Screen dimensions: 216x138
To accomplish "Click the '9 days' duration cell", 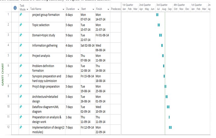I will [69, 35].
